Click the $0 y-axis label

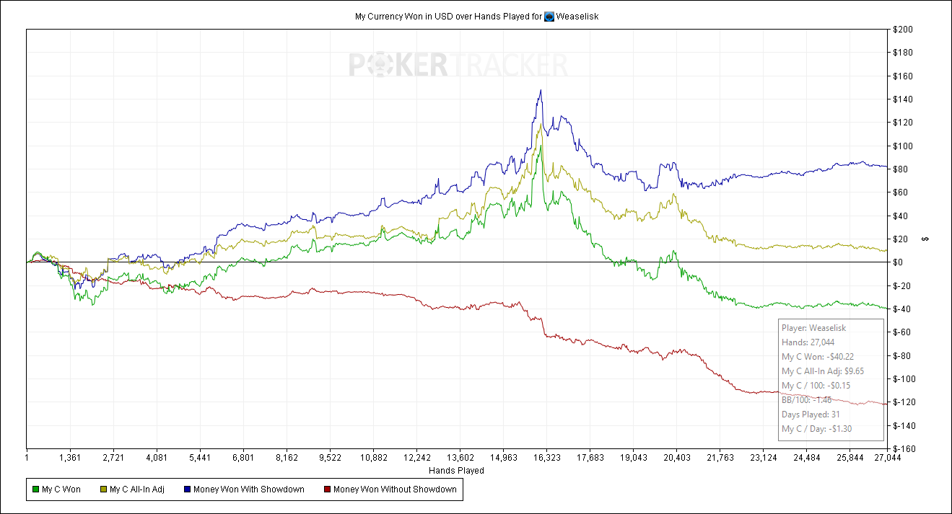tap(899, 262)
